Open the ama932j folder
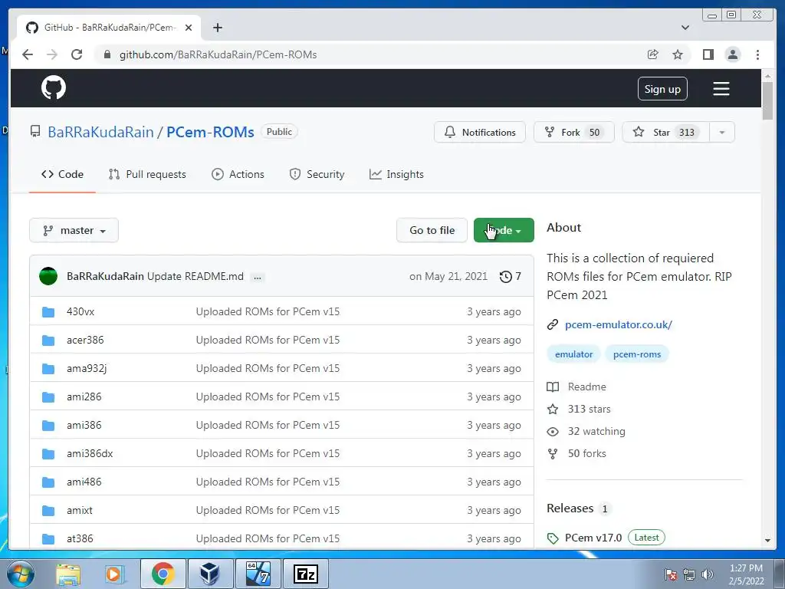Viewport: 785px width, 589px height. click(87, 369)
